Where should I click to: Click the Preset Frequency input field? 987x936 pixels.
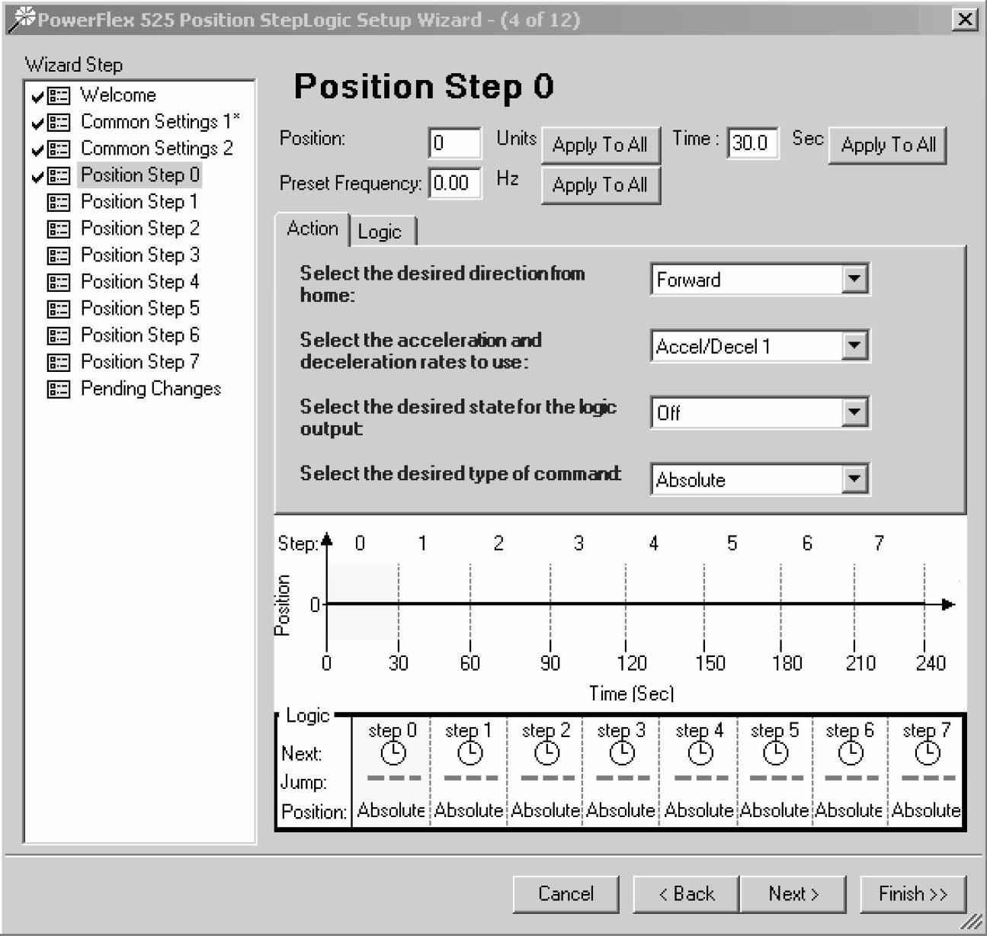click(x=455, y=183)
